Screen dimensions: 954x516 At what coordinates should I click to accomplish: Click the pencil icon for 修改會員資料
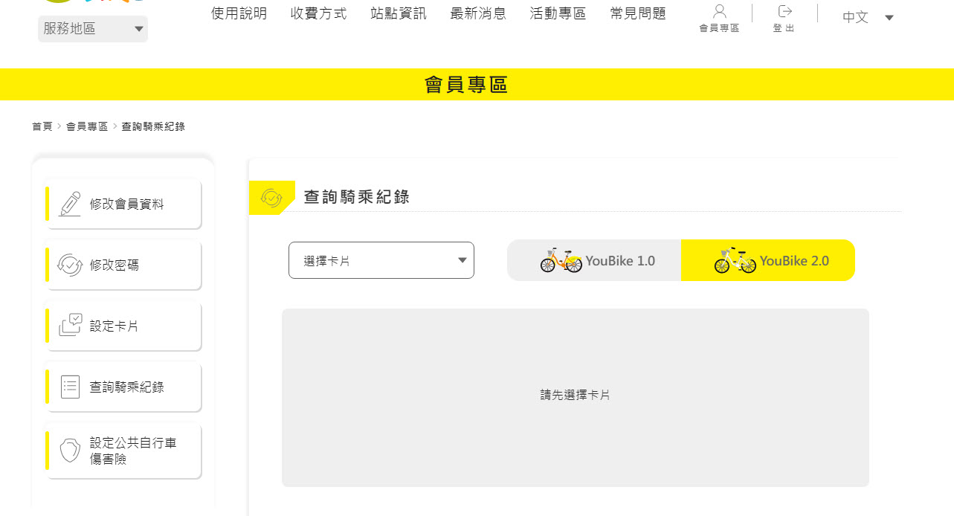tap(70, 204)
